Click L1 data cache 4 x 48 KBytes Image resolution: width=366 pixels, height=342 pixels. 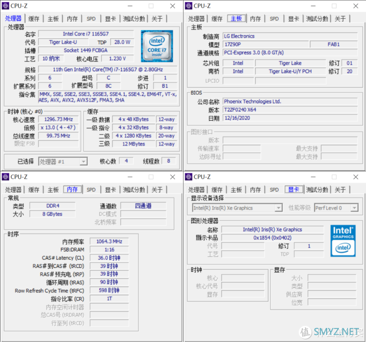click(133, 120)
